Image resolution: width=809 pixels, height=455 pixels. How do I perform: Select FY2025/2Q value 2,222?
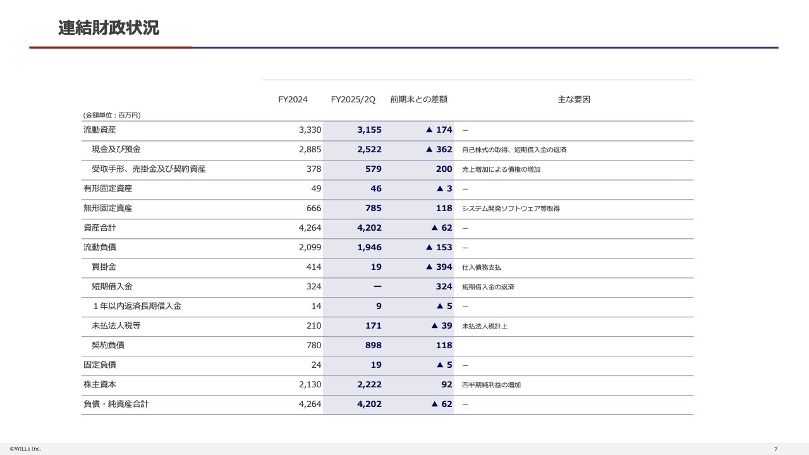pyautogui.click(x=369, y=385)
